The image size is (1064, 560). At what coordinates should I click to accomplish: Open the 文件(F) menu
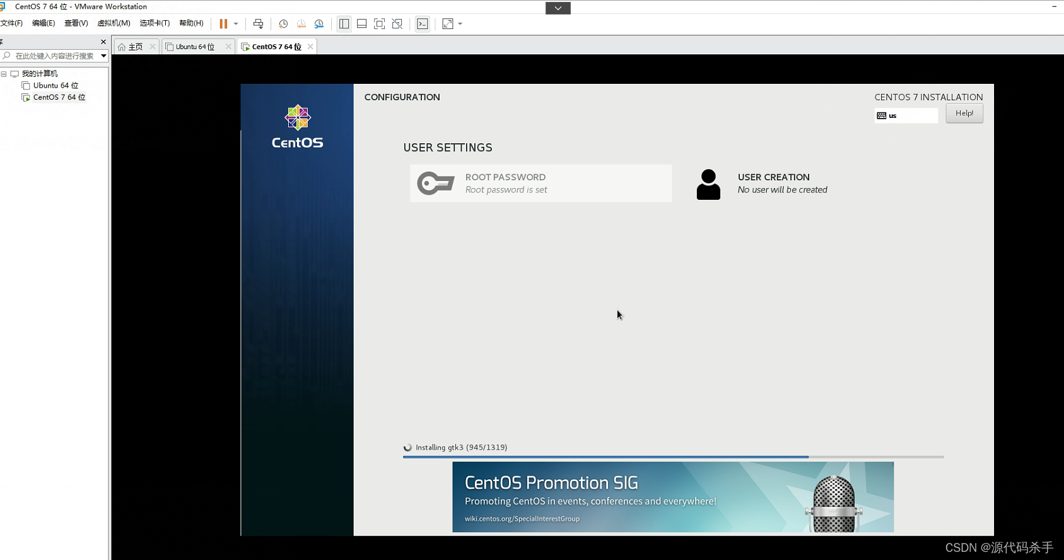11,23
